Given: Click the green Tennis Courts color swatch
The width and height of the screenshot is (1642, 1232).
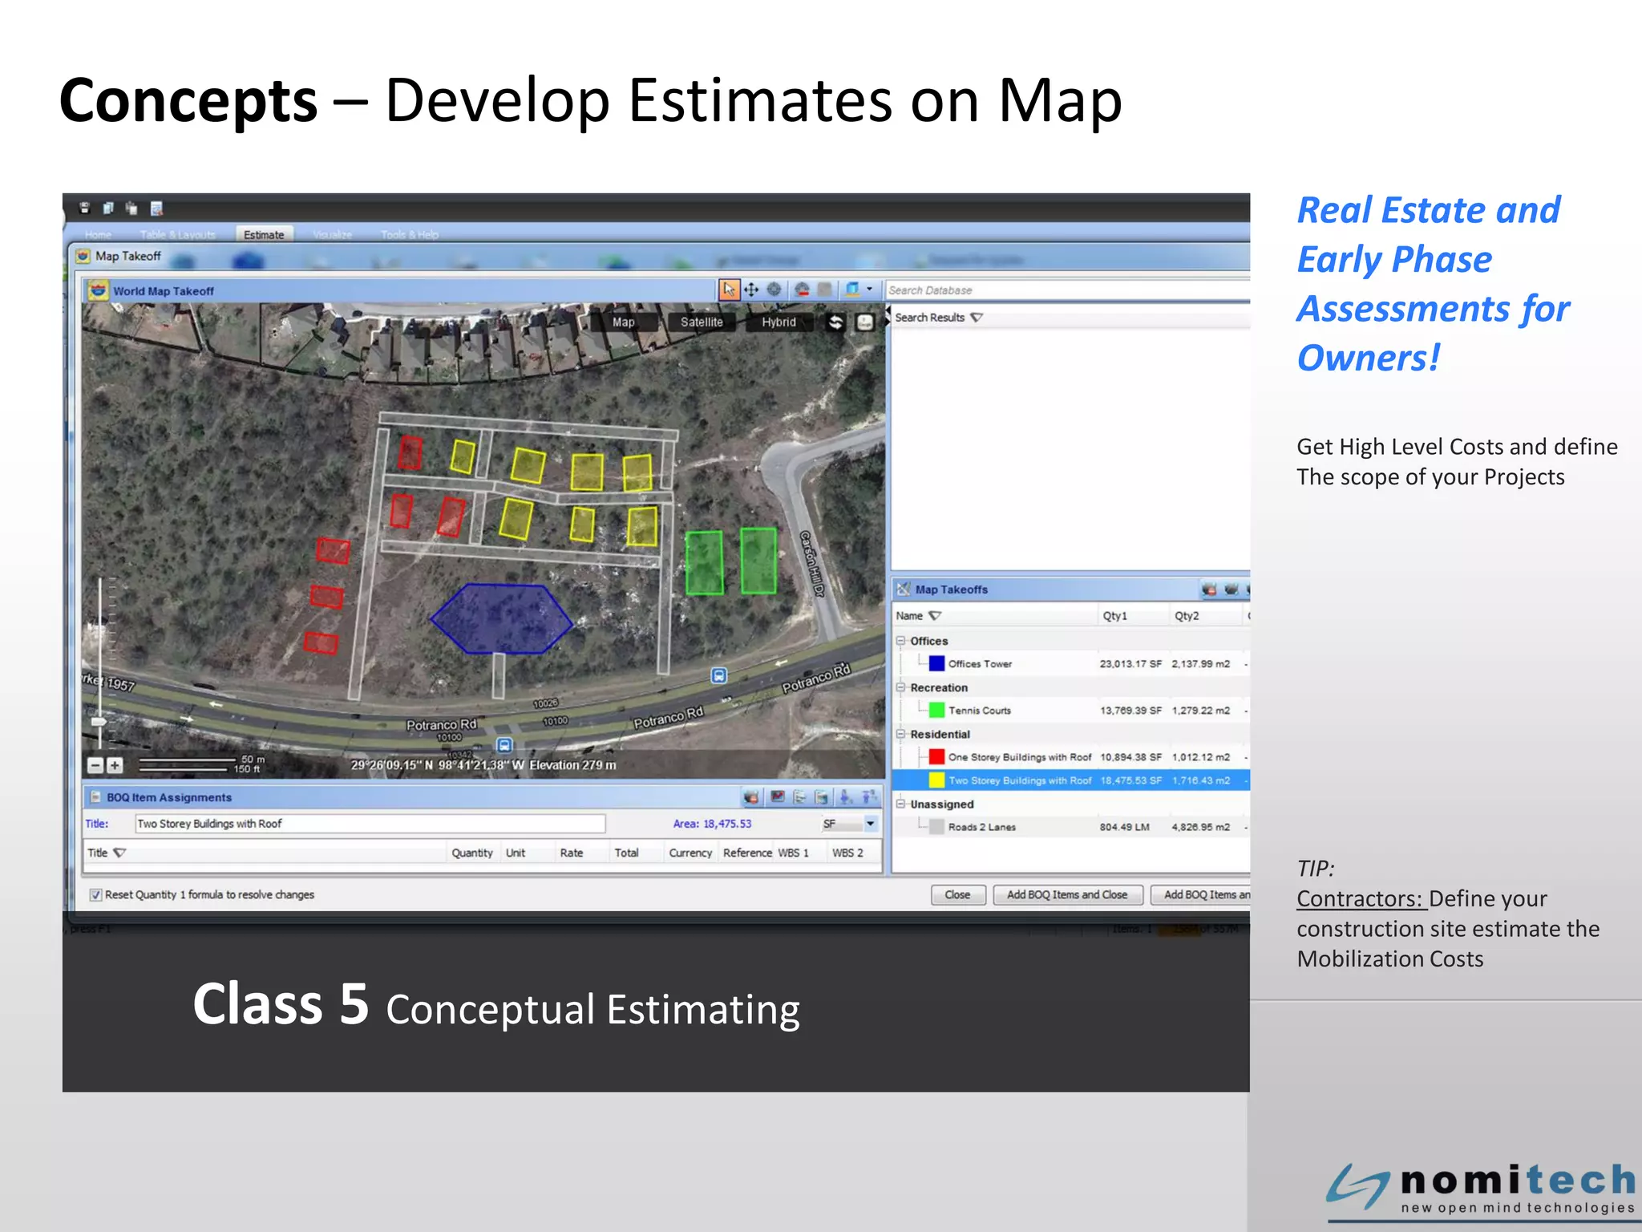Looking at the screenshot, I should (x=936, y=710).
